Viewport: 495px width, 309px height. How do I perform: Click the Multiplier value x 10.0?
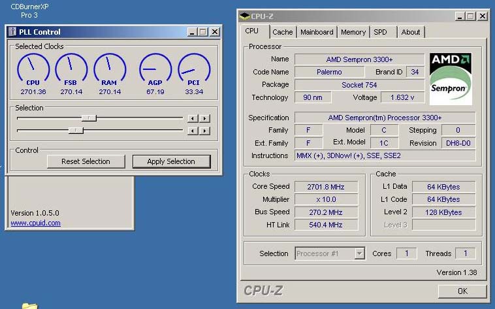326,199
